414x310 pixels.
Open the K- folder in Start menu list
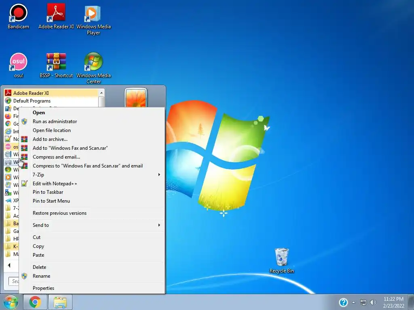coord(12,246)
